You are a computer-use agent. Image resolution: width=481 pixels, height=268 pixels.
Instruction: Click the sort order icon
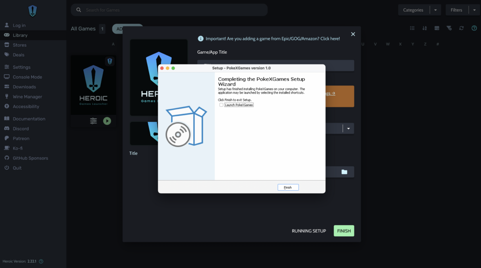click(425, 28)
